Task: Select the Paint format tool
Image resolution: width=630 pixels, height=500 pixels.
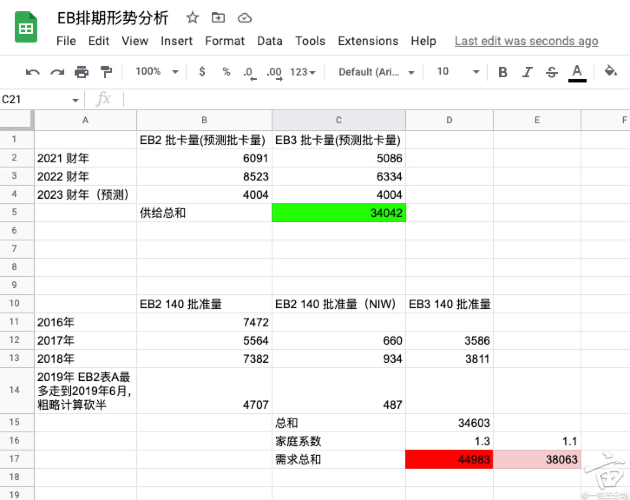Action: (x=105, y=72)
